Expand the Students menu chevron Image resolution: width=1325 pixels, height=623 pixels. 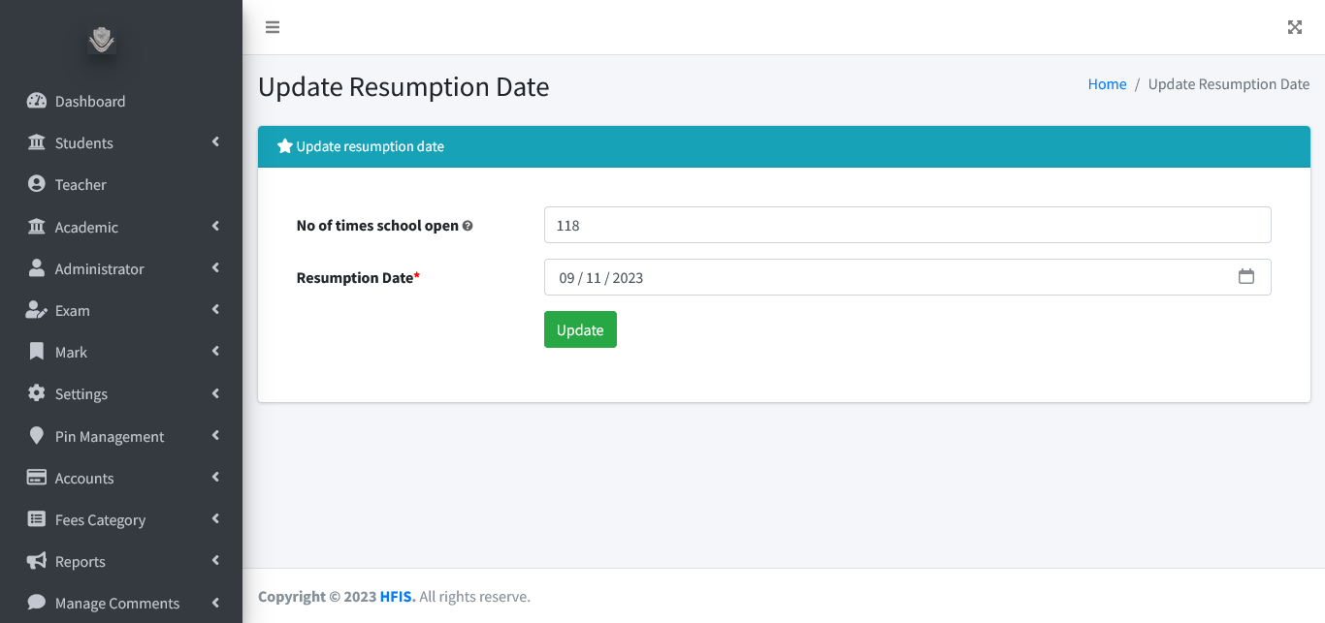(x=215, y=142)
